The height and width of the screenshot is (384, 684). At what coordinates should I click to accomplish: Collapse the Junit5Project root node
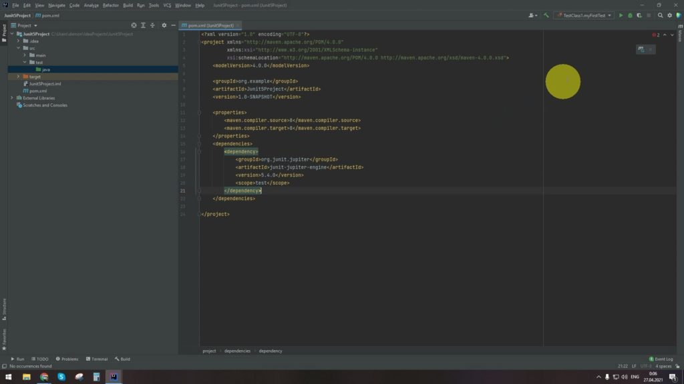tap(12, 34)
